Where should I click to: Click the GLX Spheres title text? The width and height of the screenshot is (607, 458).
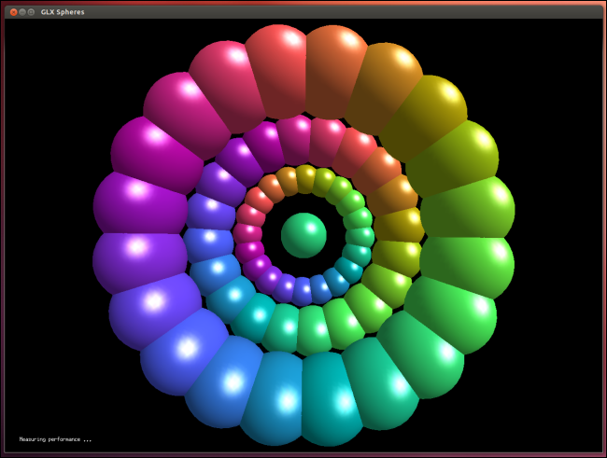click(63, 12)
